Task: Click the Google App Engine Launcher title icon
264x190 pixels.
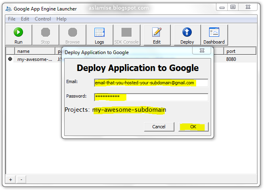Action: click(x=8, y=9)
